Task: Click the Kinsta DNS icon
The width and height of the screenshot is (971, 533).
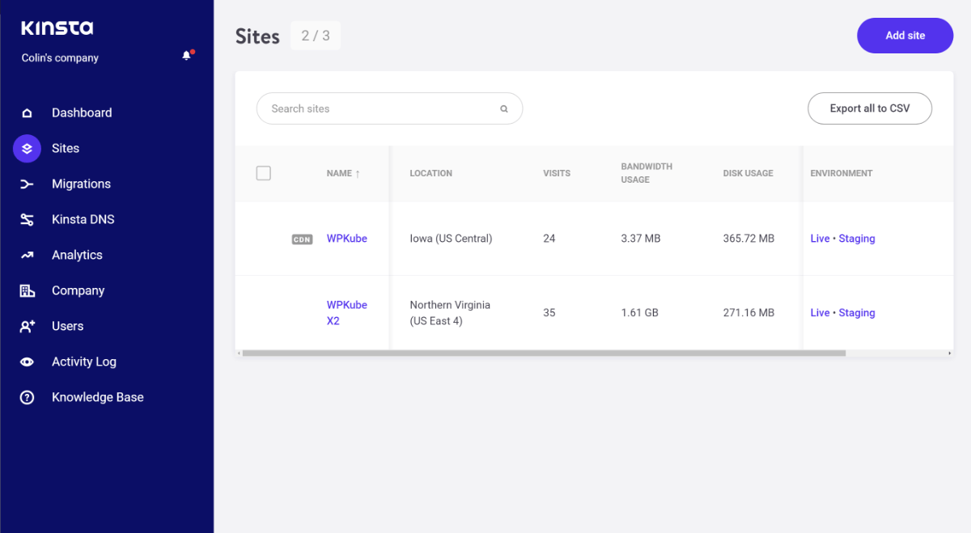Action: 27,219
